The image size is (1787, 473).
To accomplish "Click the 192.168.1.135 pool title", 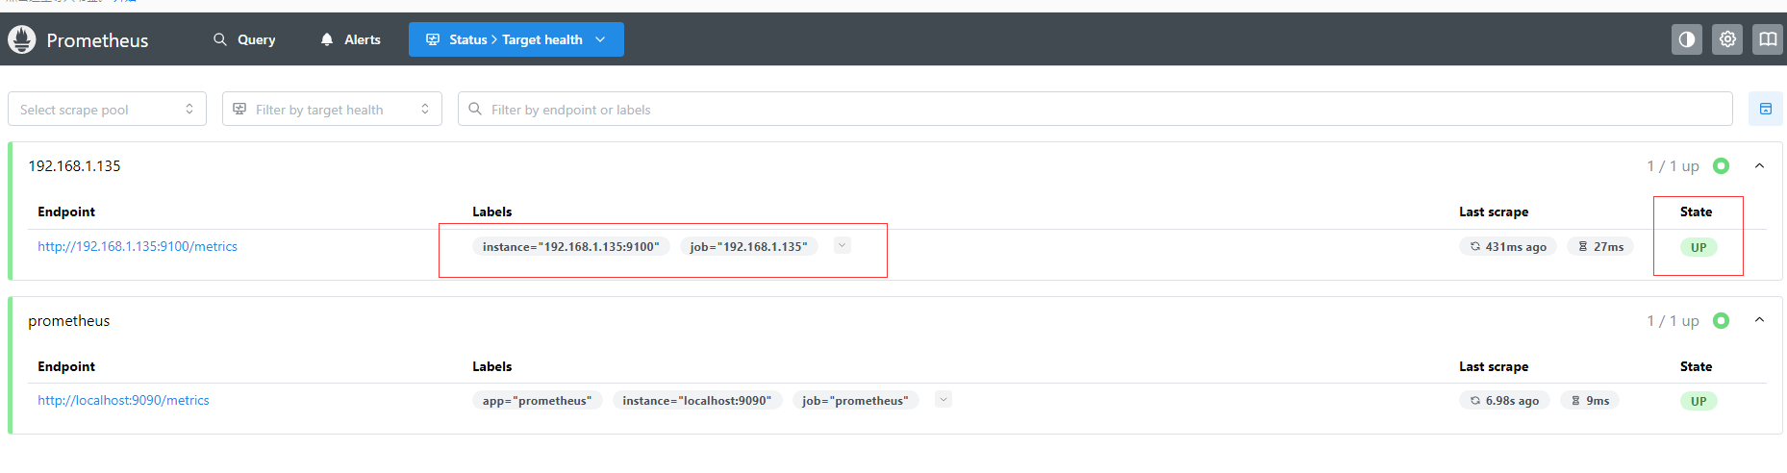I will pyautogui.click(x=74, y=166).
